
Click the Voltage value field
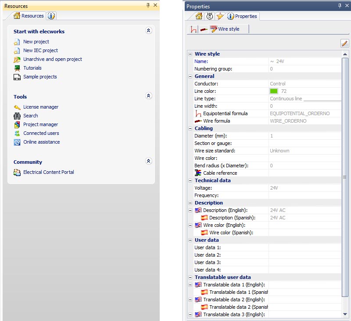[305, 188]
